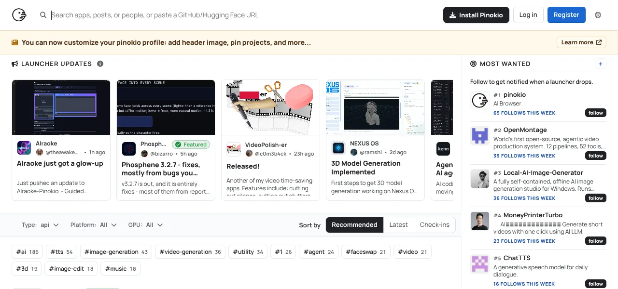Open 'AIraoke just got a glow-up' title

[60, 164]
